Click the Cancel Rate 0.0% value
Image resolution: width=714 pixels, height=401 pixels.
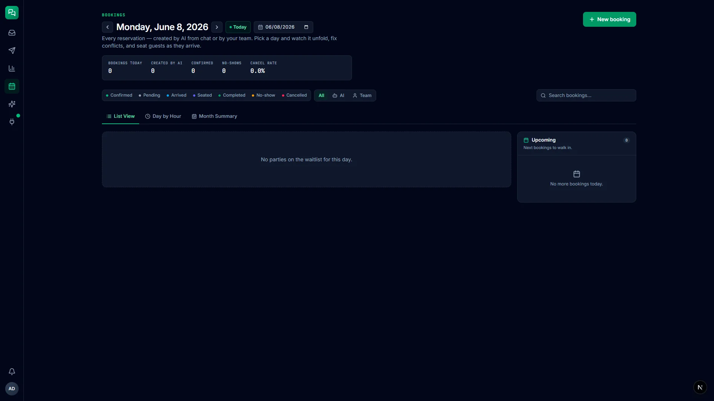coord(257,71)
